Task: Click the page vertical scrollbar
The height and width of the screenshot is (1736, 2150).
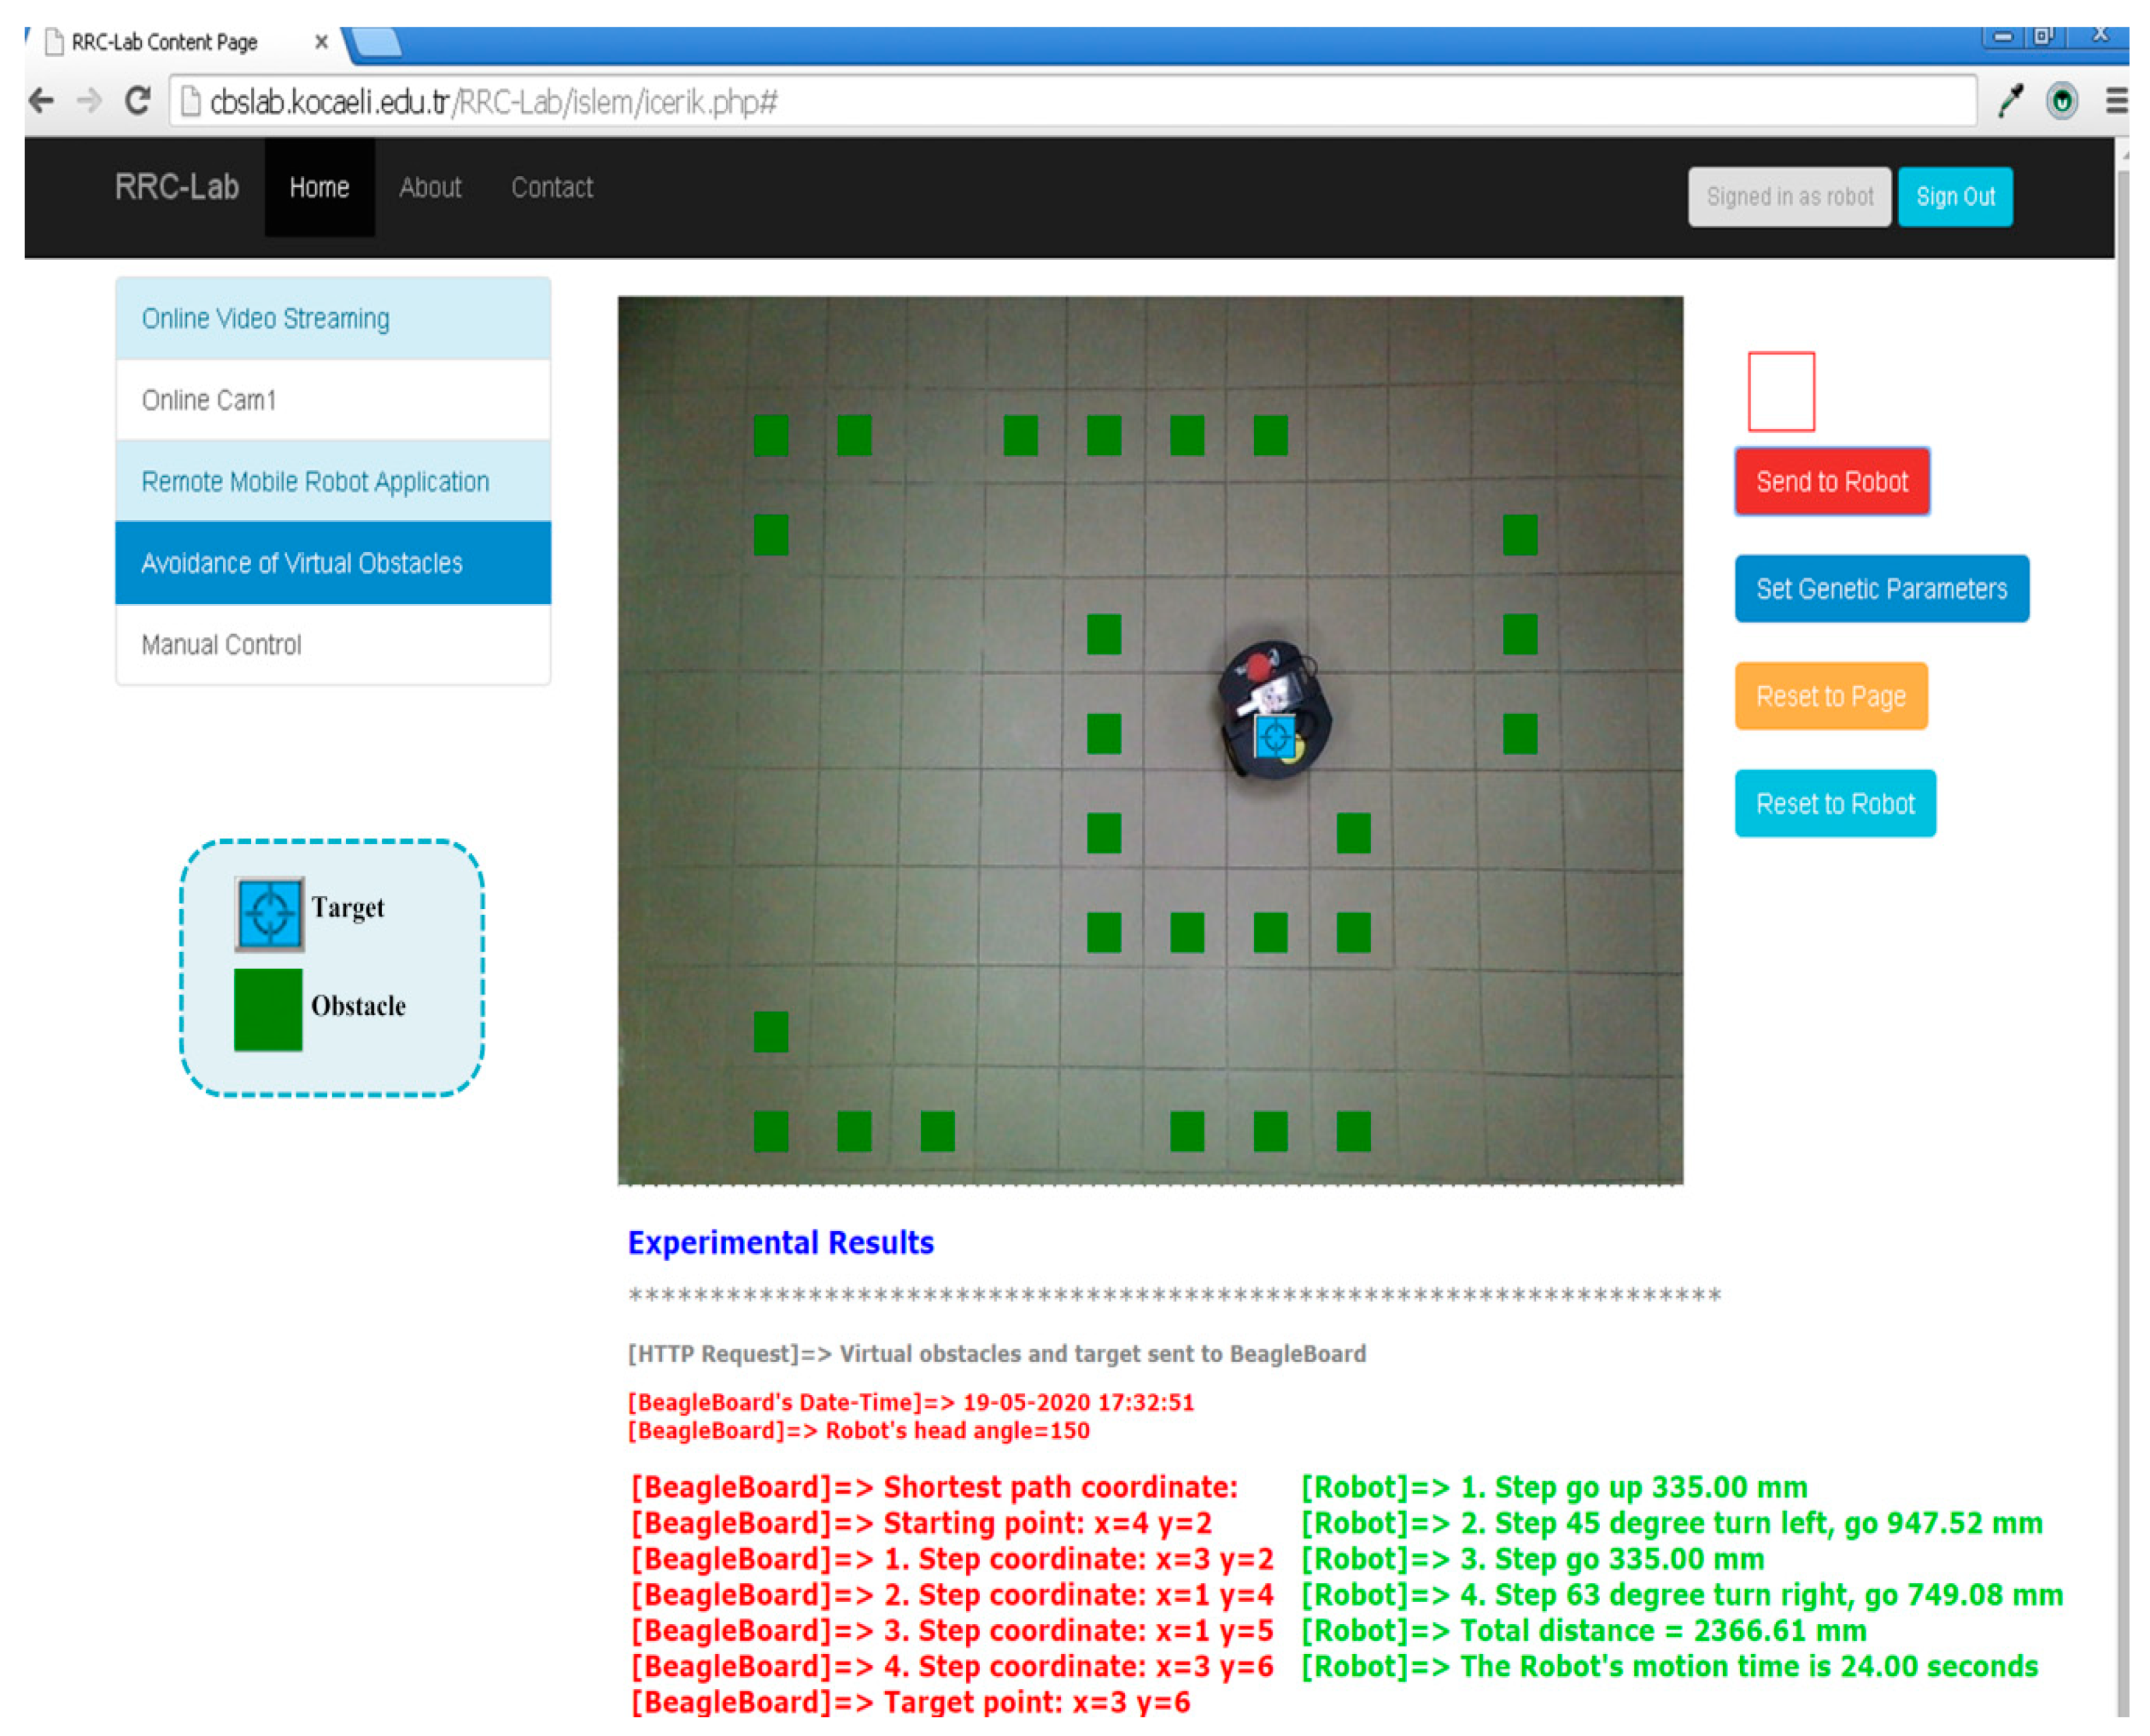Action: tap(2122, 930)
